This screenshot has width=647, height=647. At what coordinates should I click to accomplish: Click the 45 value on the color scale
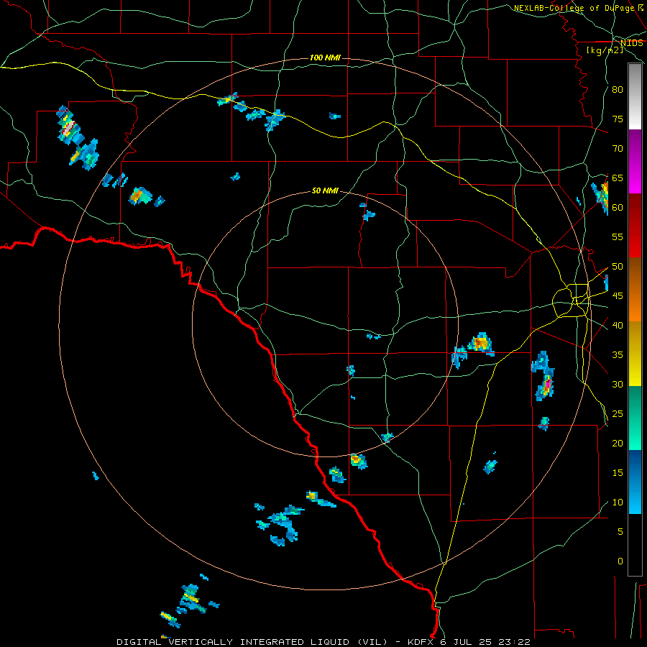(x=618, y=296)
